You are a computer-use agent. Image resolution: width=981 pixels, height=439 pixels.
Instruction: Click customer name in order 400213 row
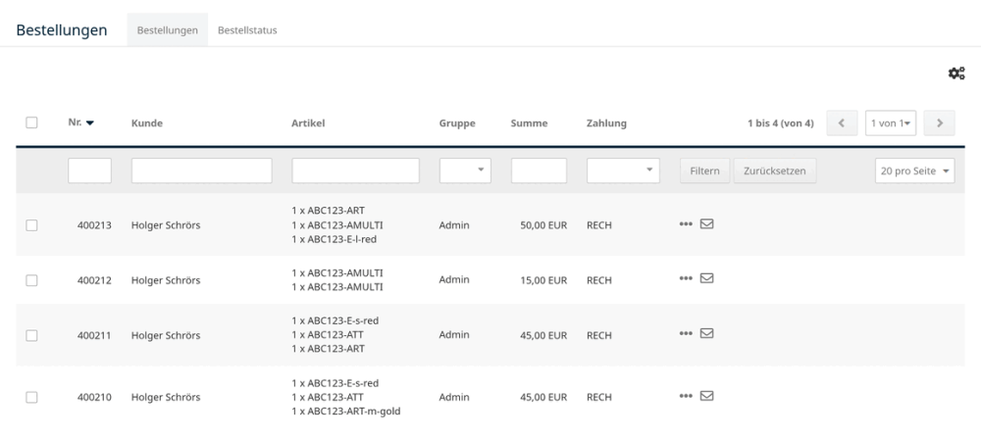click(x=166, y=225)
